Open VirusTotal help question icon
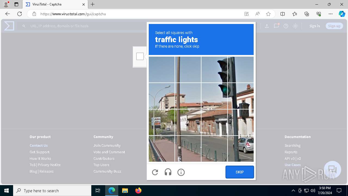Viewport: 348px width, 196px height. coord(286,26)
